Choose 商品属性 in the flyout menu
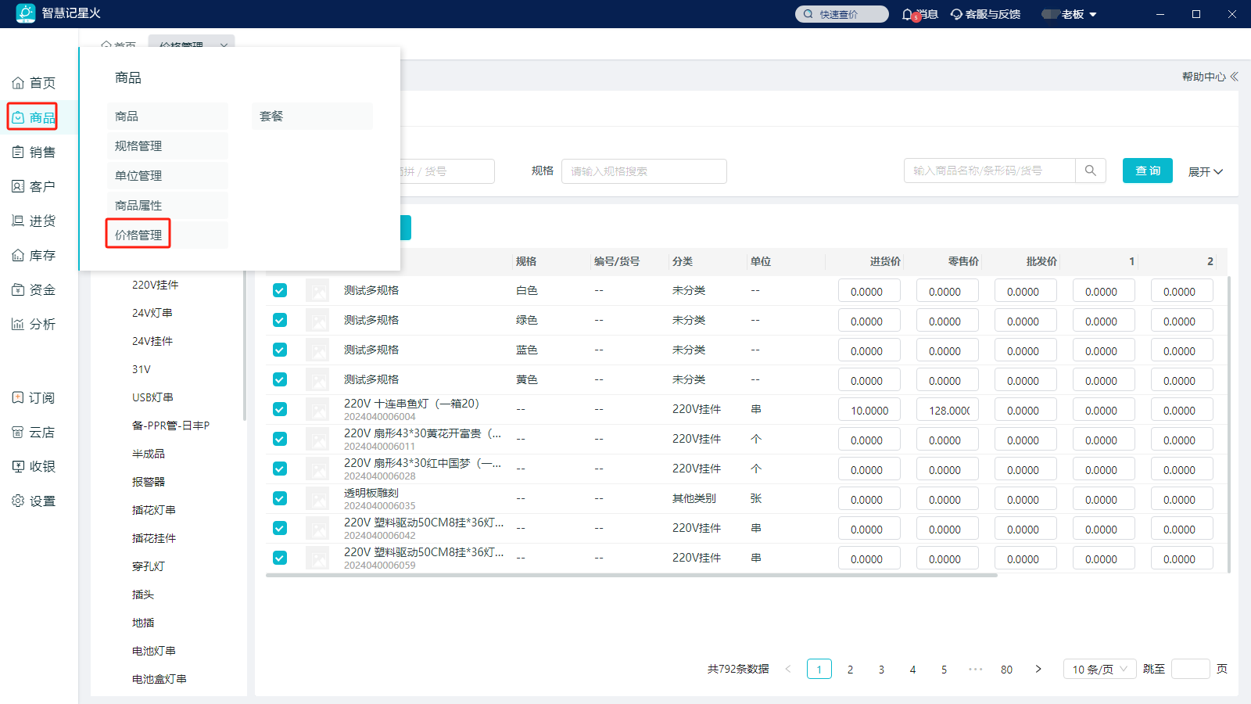 click(167, 205)
